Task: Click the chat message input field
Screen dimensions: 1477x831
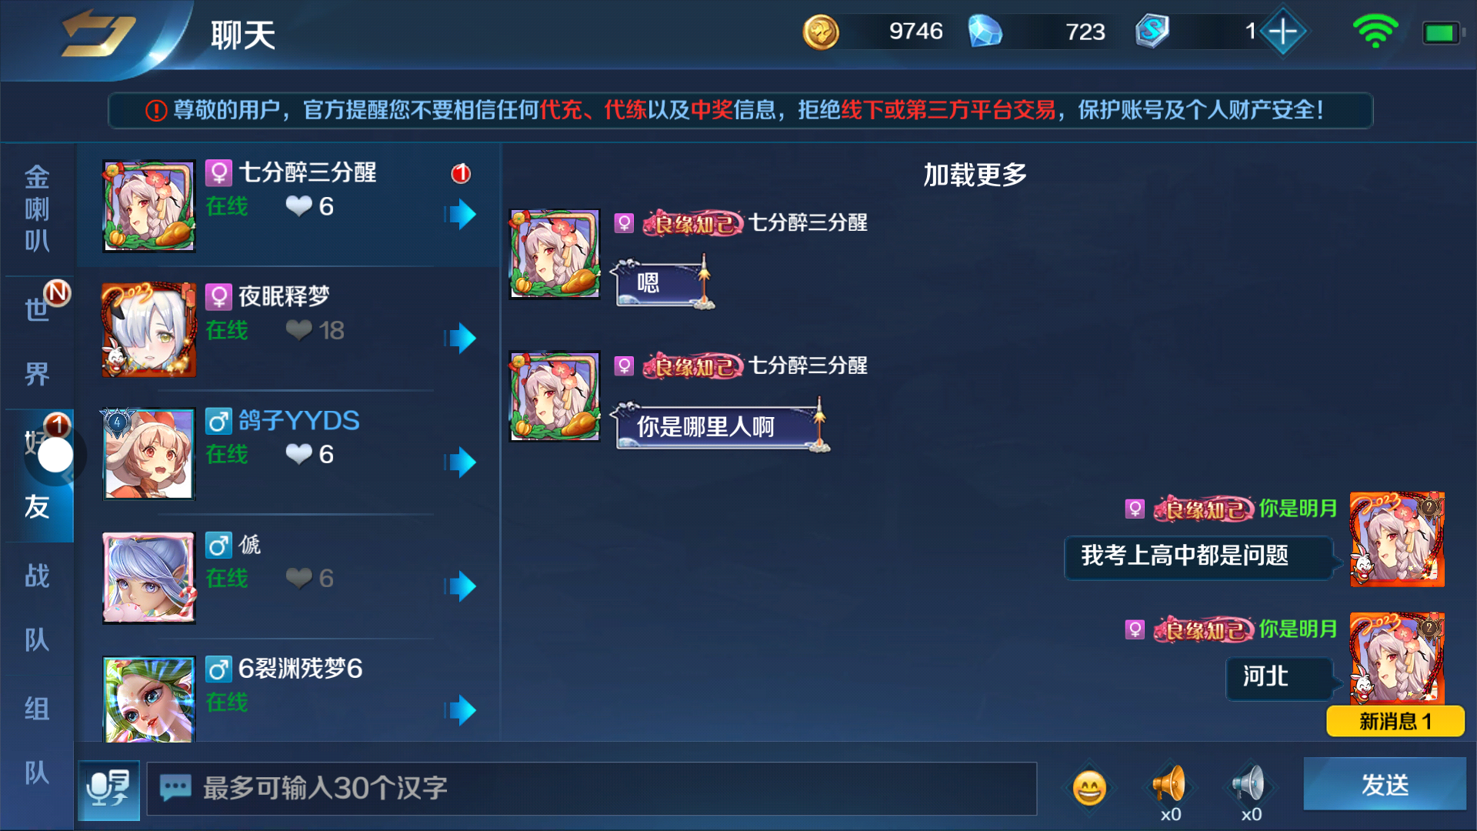Action: pyautogui.click(x=592, y=789)
